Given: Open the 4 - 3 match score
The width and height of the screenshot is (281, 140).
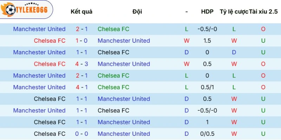Looking at the screenshot, I should tap(81, 64).
